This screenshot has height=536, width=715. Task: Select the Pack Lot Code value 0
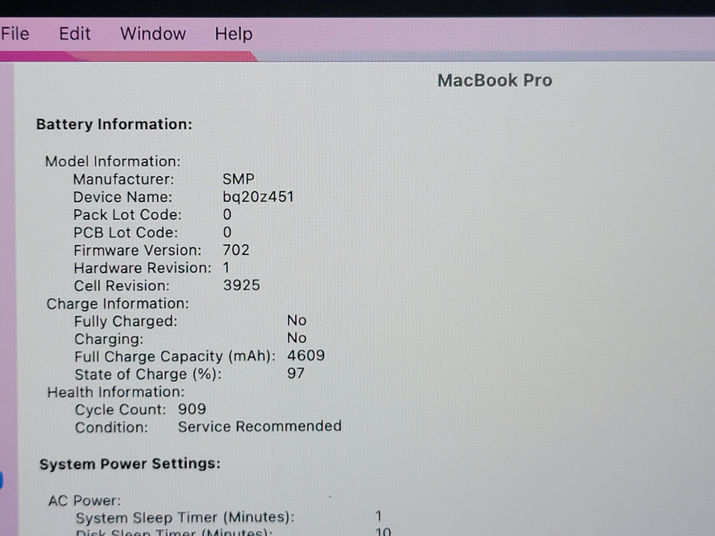pos(227,214)
